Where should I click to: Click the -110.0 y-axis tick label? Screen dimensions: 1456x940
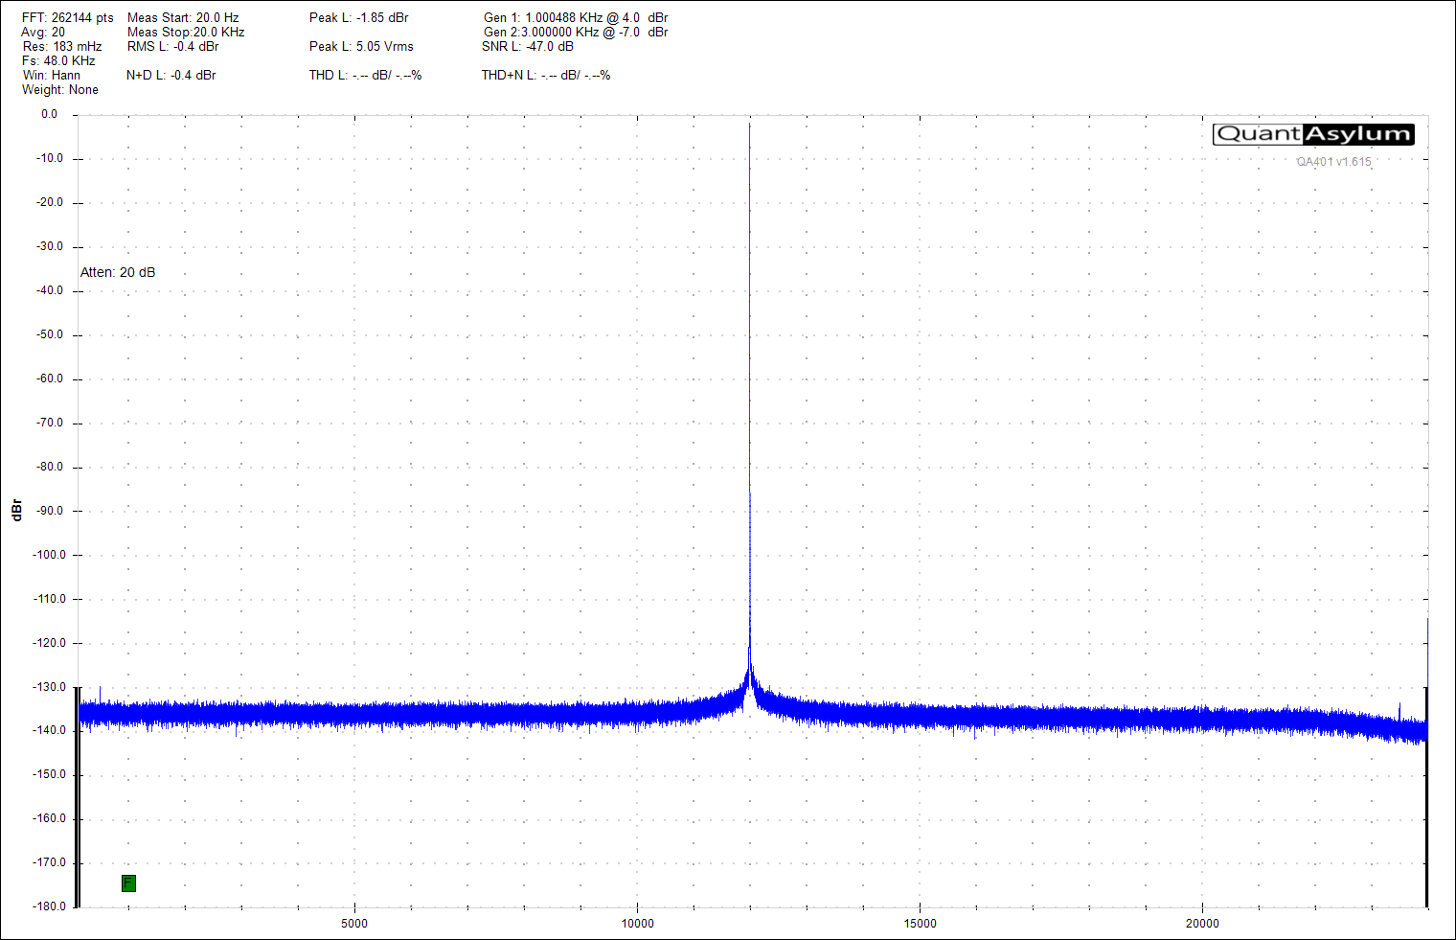(49, 599)
